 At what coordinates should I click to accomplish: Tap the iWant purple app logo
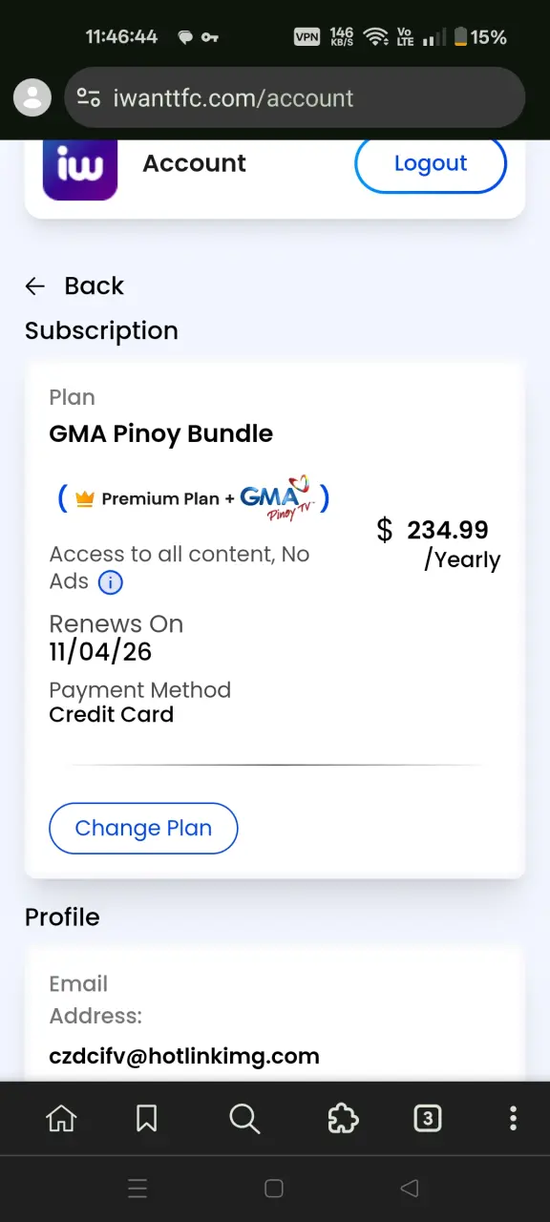click(80, 169)
